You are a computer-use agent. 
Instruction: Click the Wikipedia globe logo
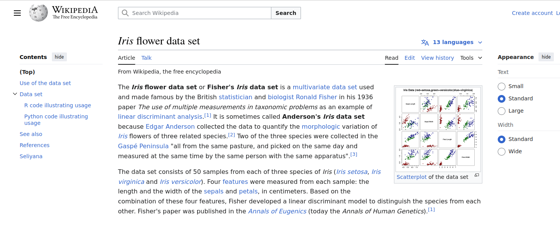(x=38, y=13)
